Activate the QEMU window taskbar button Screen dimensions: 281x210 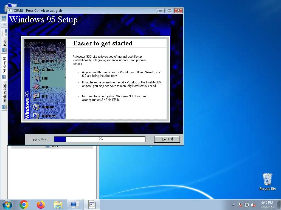(92, 205)
